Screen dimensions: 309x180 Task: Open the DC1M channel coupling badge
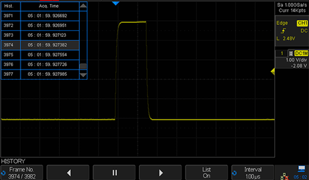click(301, 54)
